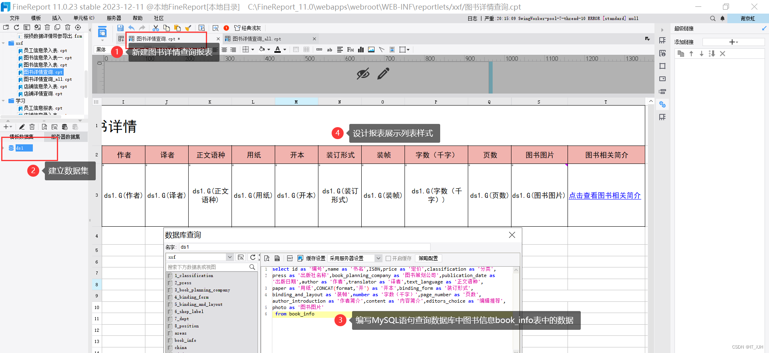Undo the last edit

(131, 28)
